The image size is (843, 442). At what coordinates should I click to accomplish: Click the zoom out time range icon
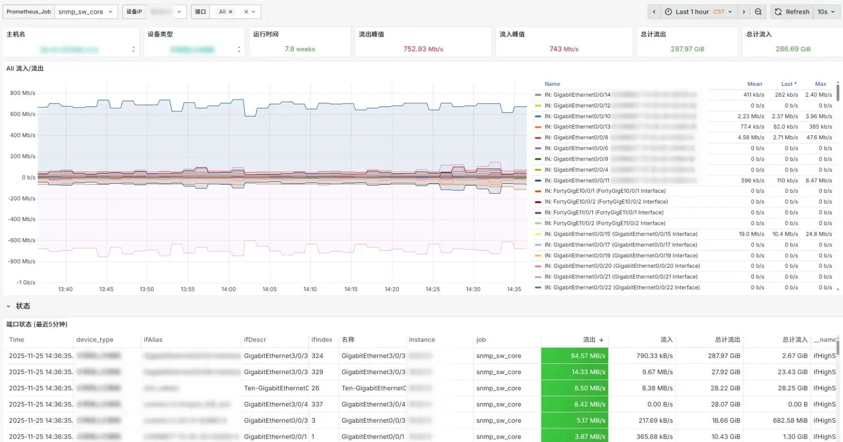(x=758, y=12)
